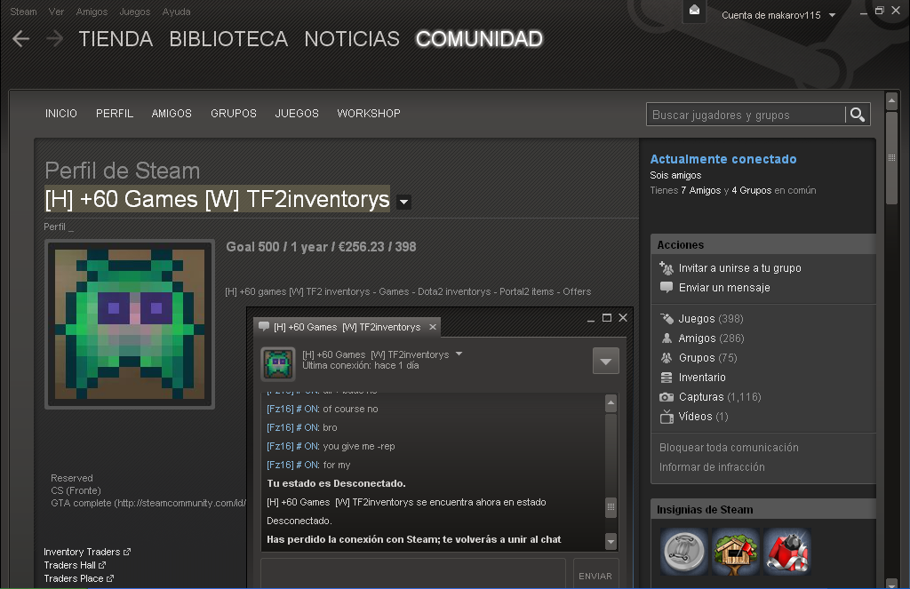Go to BIBLIOTECA section
Viewport: 910px width, 589px height.
click(228, 39)
